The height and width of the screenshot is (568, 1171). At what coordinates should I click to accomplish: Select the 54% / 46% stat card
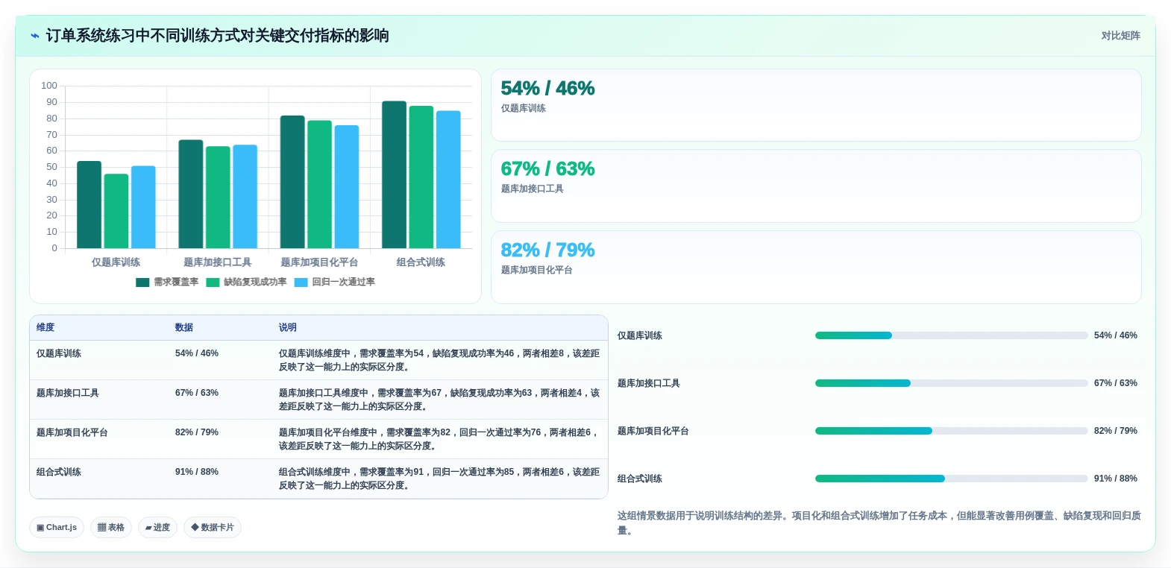[816, 105]
